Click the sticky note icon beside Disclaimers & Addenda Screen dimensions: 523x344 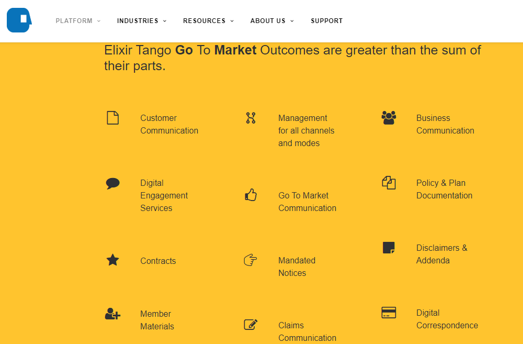389,248
